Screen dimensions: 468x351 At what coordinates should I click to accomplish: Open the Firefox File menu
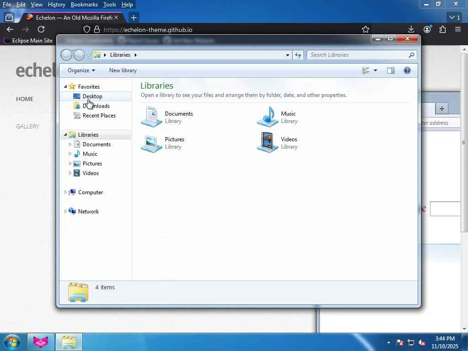coord(7,5)
